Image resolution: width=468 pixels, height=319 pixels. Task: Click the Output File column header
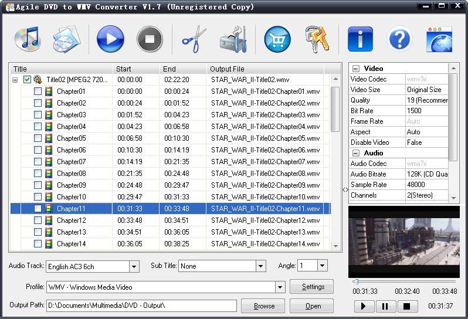click(x=265, y=69)
